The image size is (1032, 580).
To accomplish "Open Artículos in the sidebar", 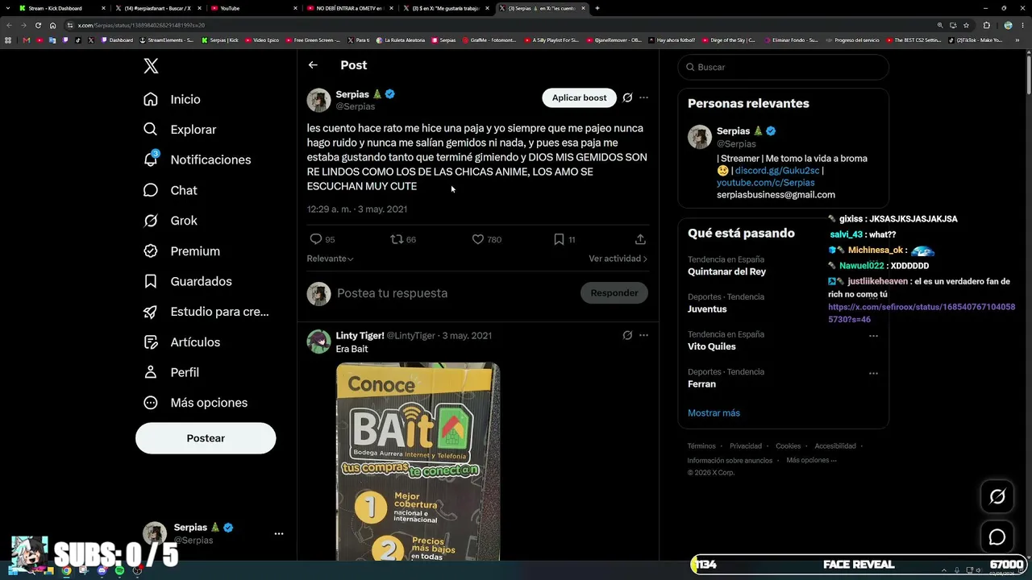I will pyautogui.click(x=181, y=342).
